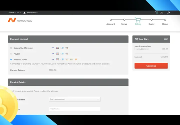This screenshot has width=180, height=125.
Task: Open the shopping cart icon in top bar
Action: click(x=157, y=12)
